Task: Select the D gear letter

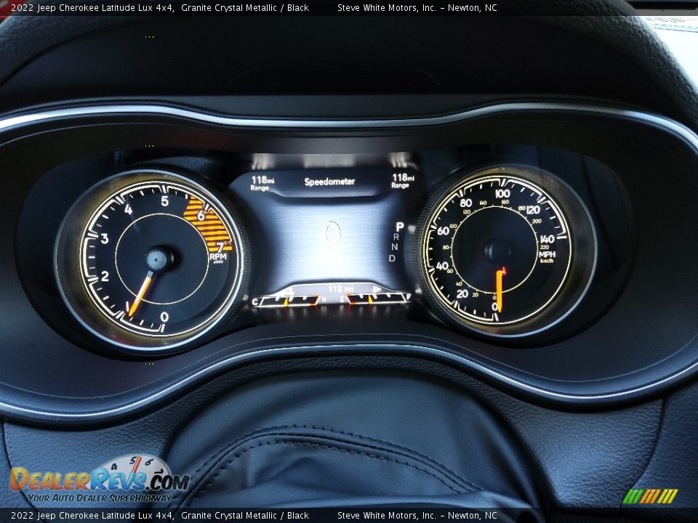Action: click(392, 259)
